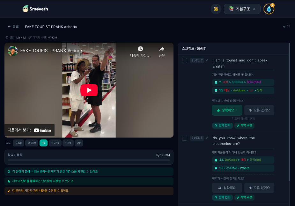Open the water-drop profile avatar

pyautogui.click(x=269, y=9)
